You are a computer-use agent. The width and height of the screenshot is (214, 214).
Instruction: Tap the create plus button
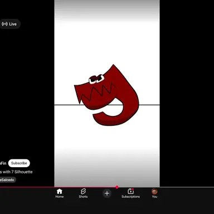(x=107, y=193)
